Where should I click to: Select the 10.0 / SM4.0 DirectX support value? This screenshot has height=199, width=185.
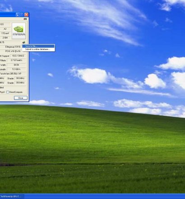click(x=18, y=56)
